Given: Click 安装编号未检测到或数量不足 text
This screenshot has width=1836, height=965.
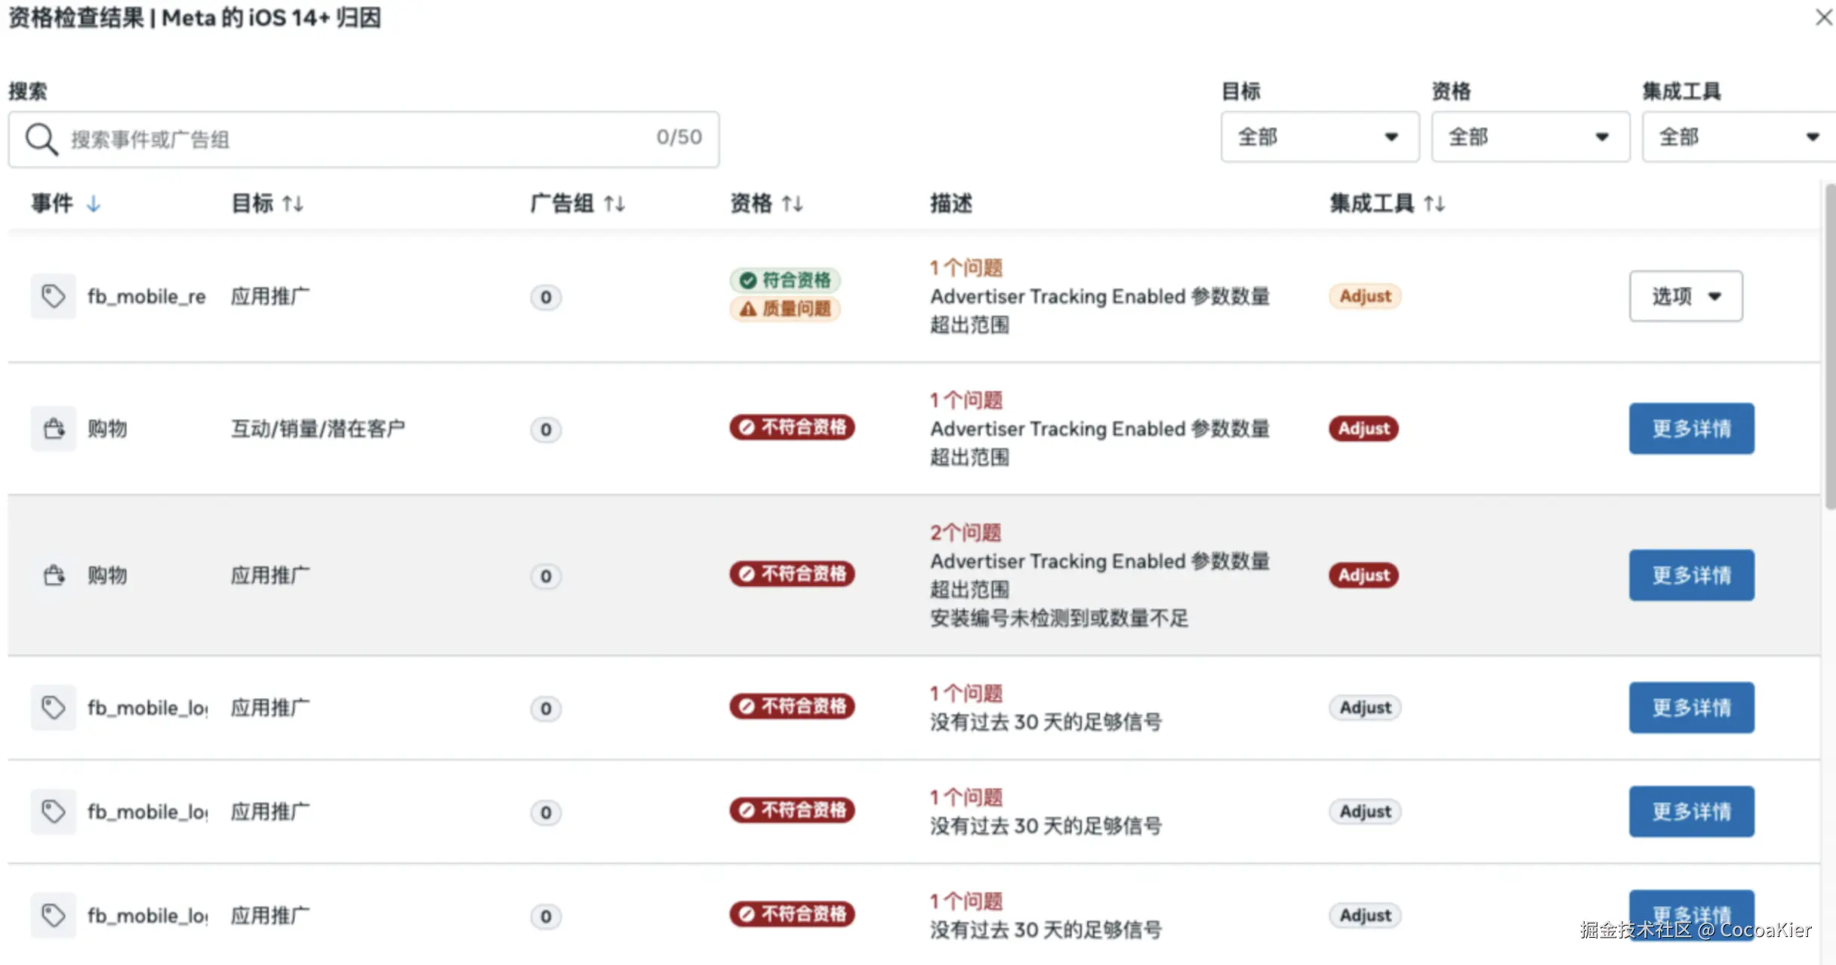Looking at the screenshot, I should click(1059, 618).
